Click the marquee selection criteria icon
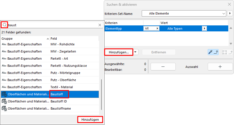The height and width of the screenshot is (125, 234). (x=226, y=52)
